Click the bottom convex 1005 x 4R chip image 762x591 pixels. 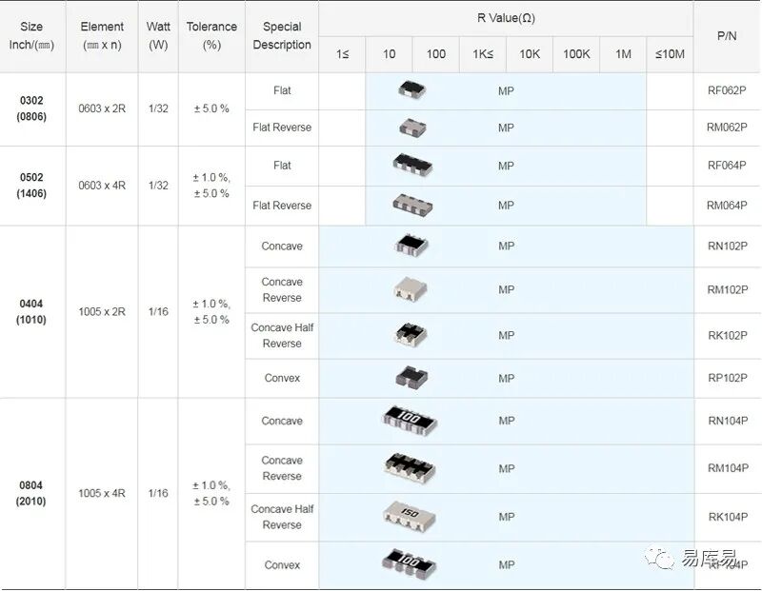pos(410,564)
